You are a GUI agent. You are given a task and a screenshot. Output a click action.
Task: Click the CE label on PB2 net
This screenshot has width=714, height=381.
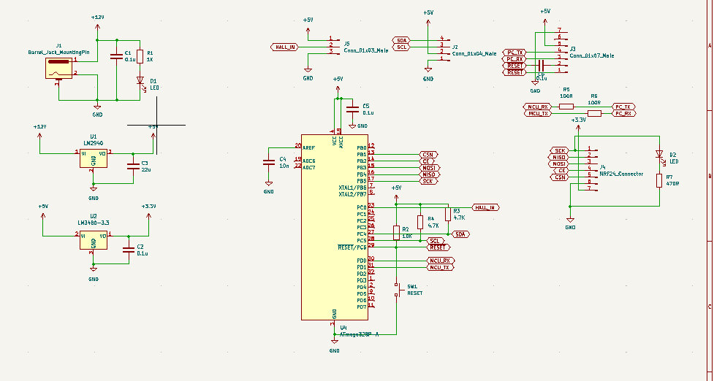click(427, 161)
